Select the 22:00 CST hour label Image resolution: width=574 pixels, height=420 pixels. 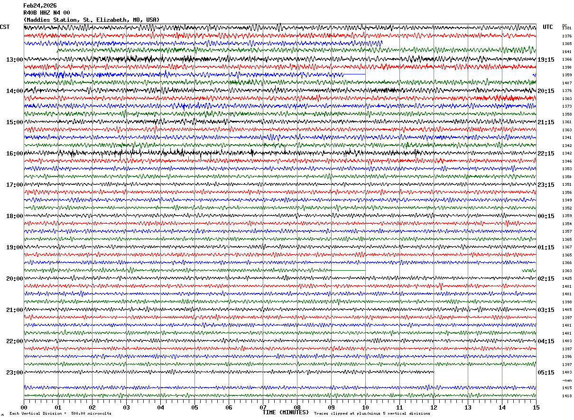[x=14, y=341]
